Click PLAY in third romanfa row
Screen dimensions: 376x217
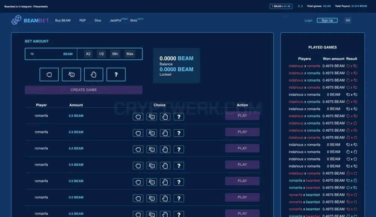[x=242, y=148]
